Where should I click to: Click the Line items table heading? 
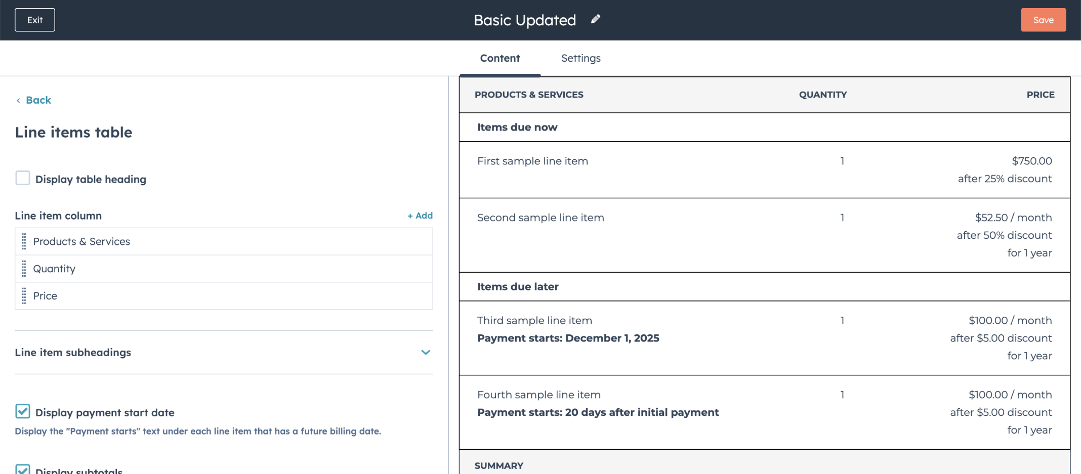click(74, 132)
